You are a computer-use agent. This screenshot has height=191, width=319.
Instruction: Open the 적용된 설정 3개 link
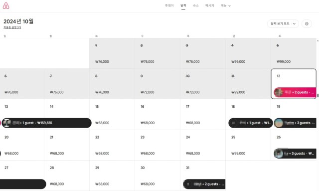pyautogui.click(x=12, y=27)
